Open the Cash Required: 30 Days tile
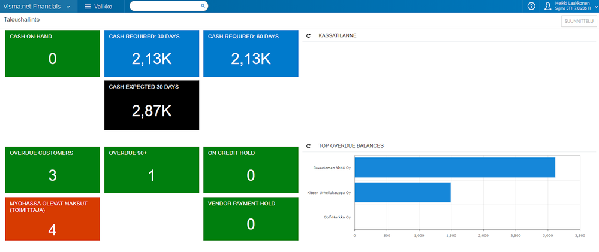 tap(152, 53)
